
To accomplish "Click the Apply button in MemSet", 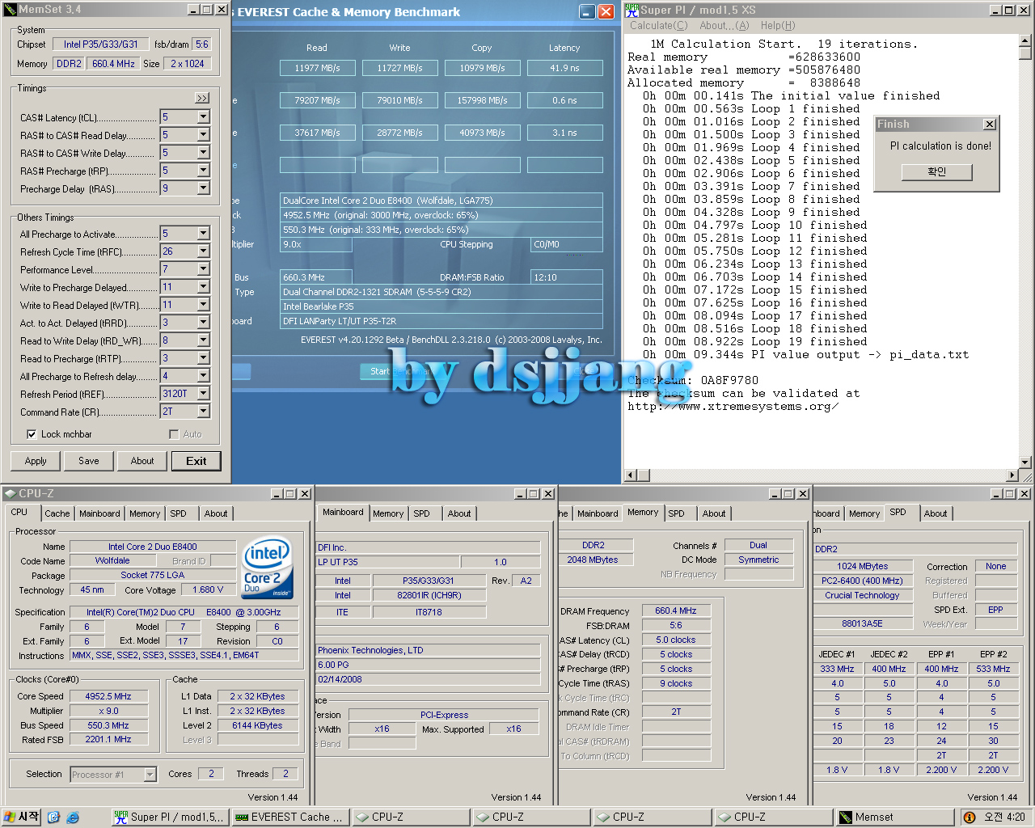I will click(x=36, y=461).
